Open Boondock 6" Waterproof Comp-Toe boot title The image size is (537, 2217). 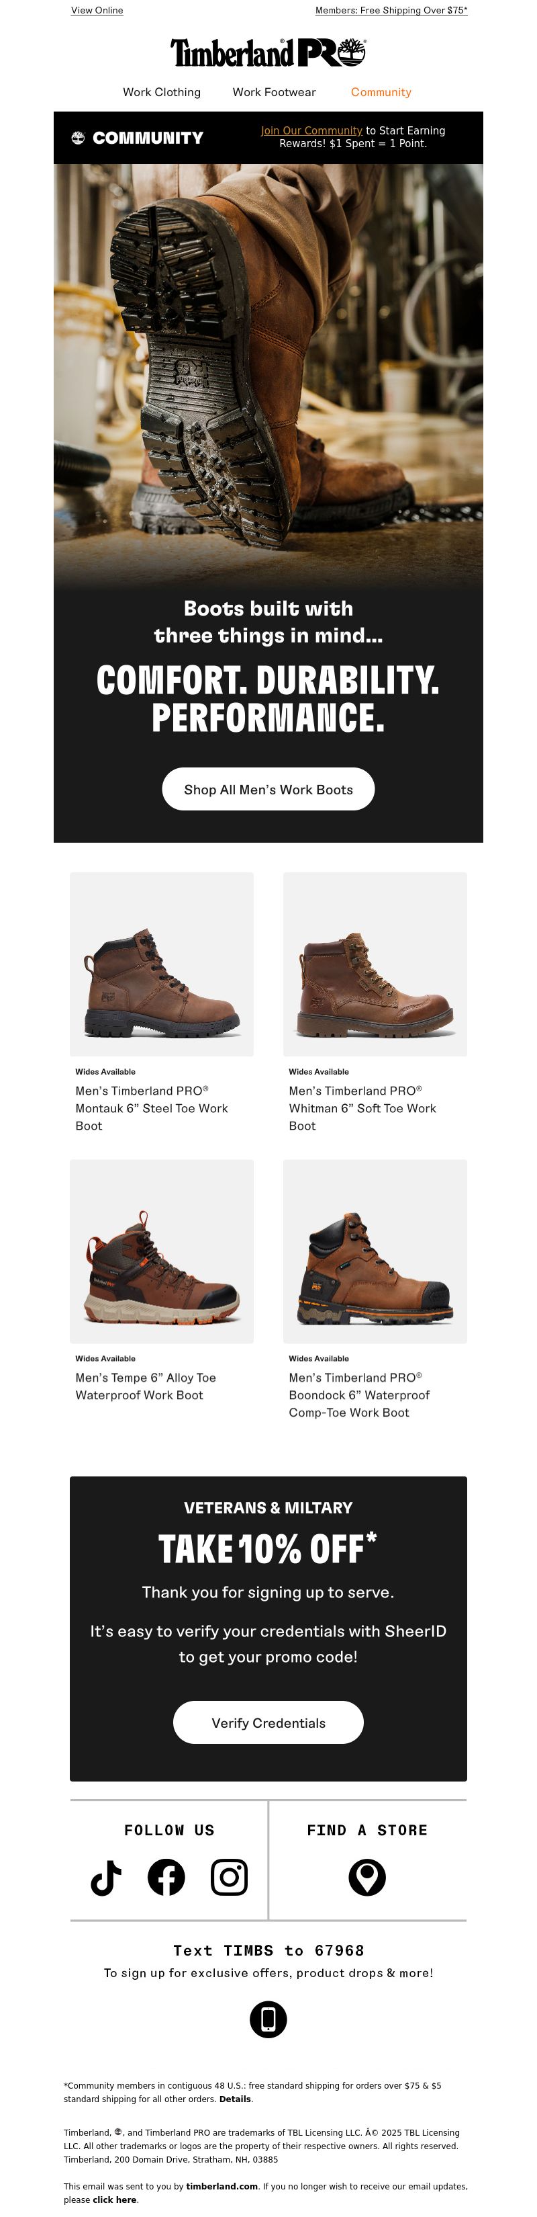coord(359,1395)
